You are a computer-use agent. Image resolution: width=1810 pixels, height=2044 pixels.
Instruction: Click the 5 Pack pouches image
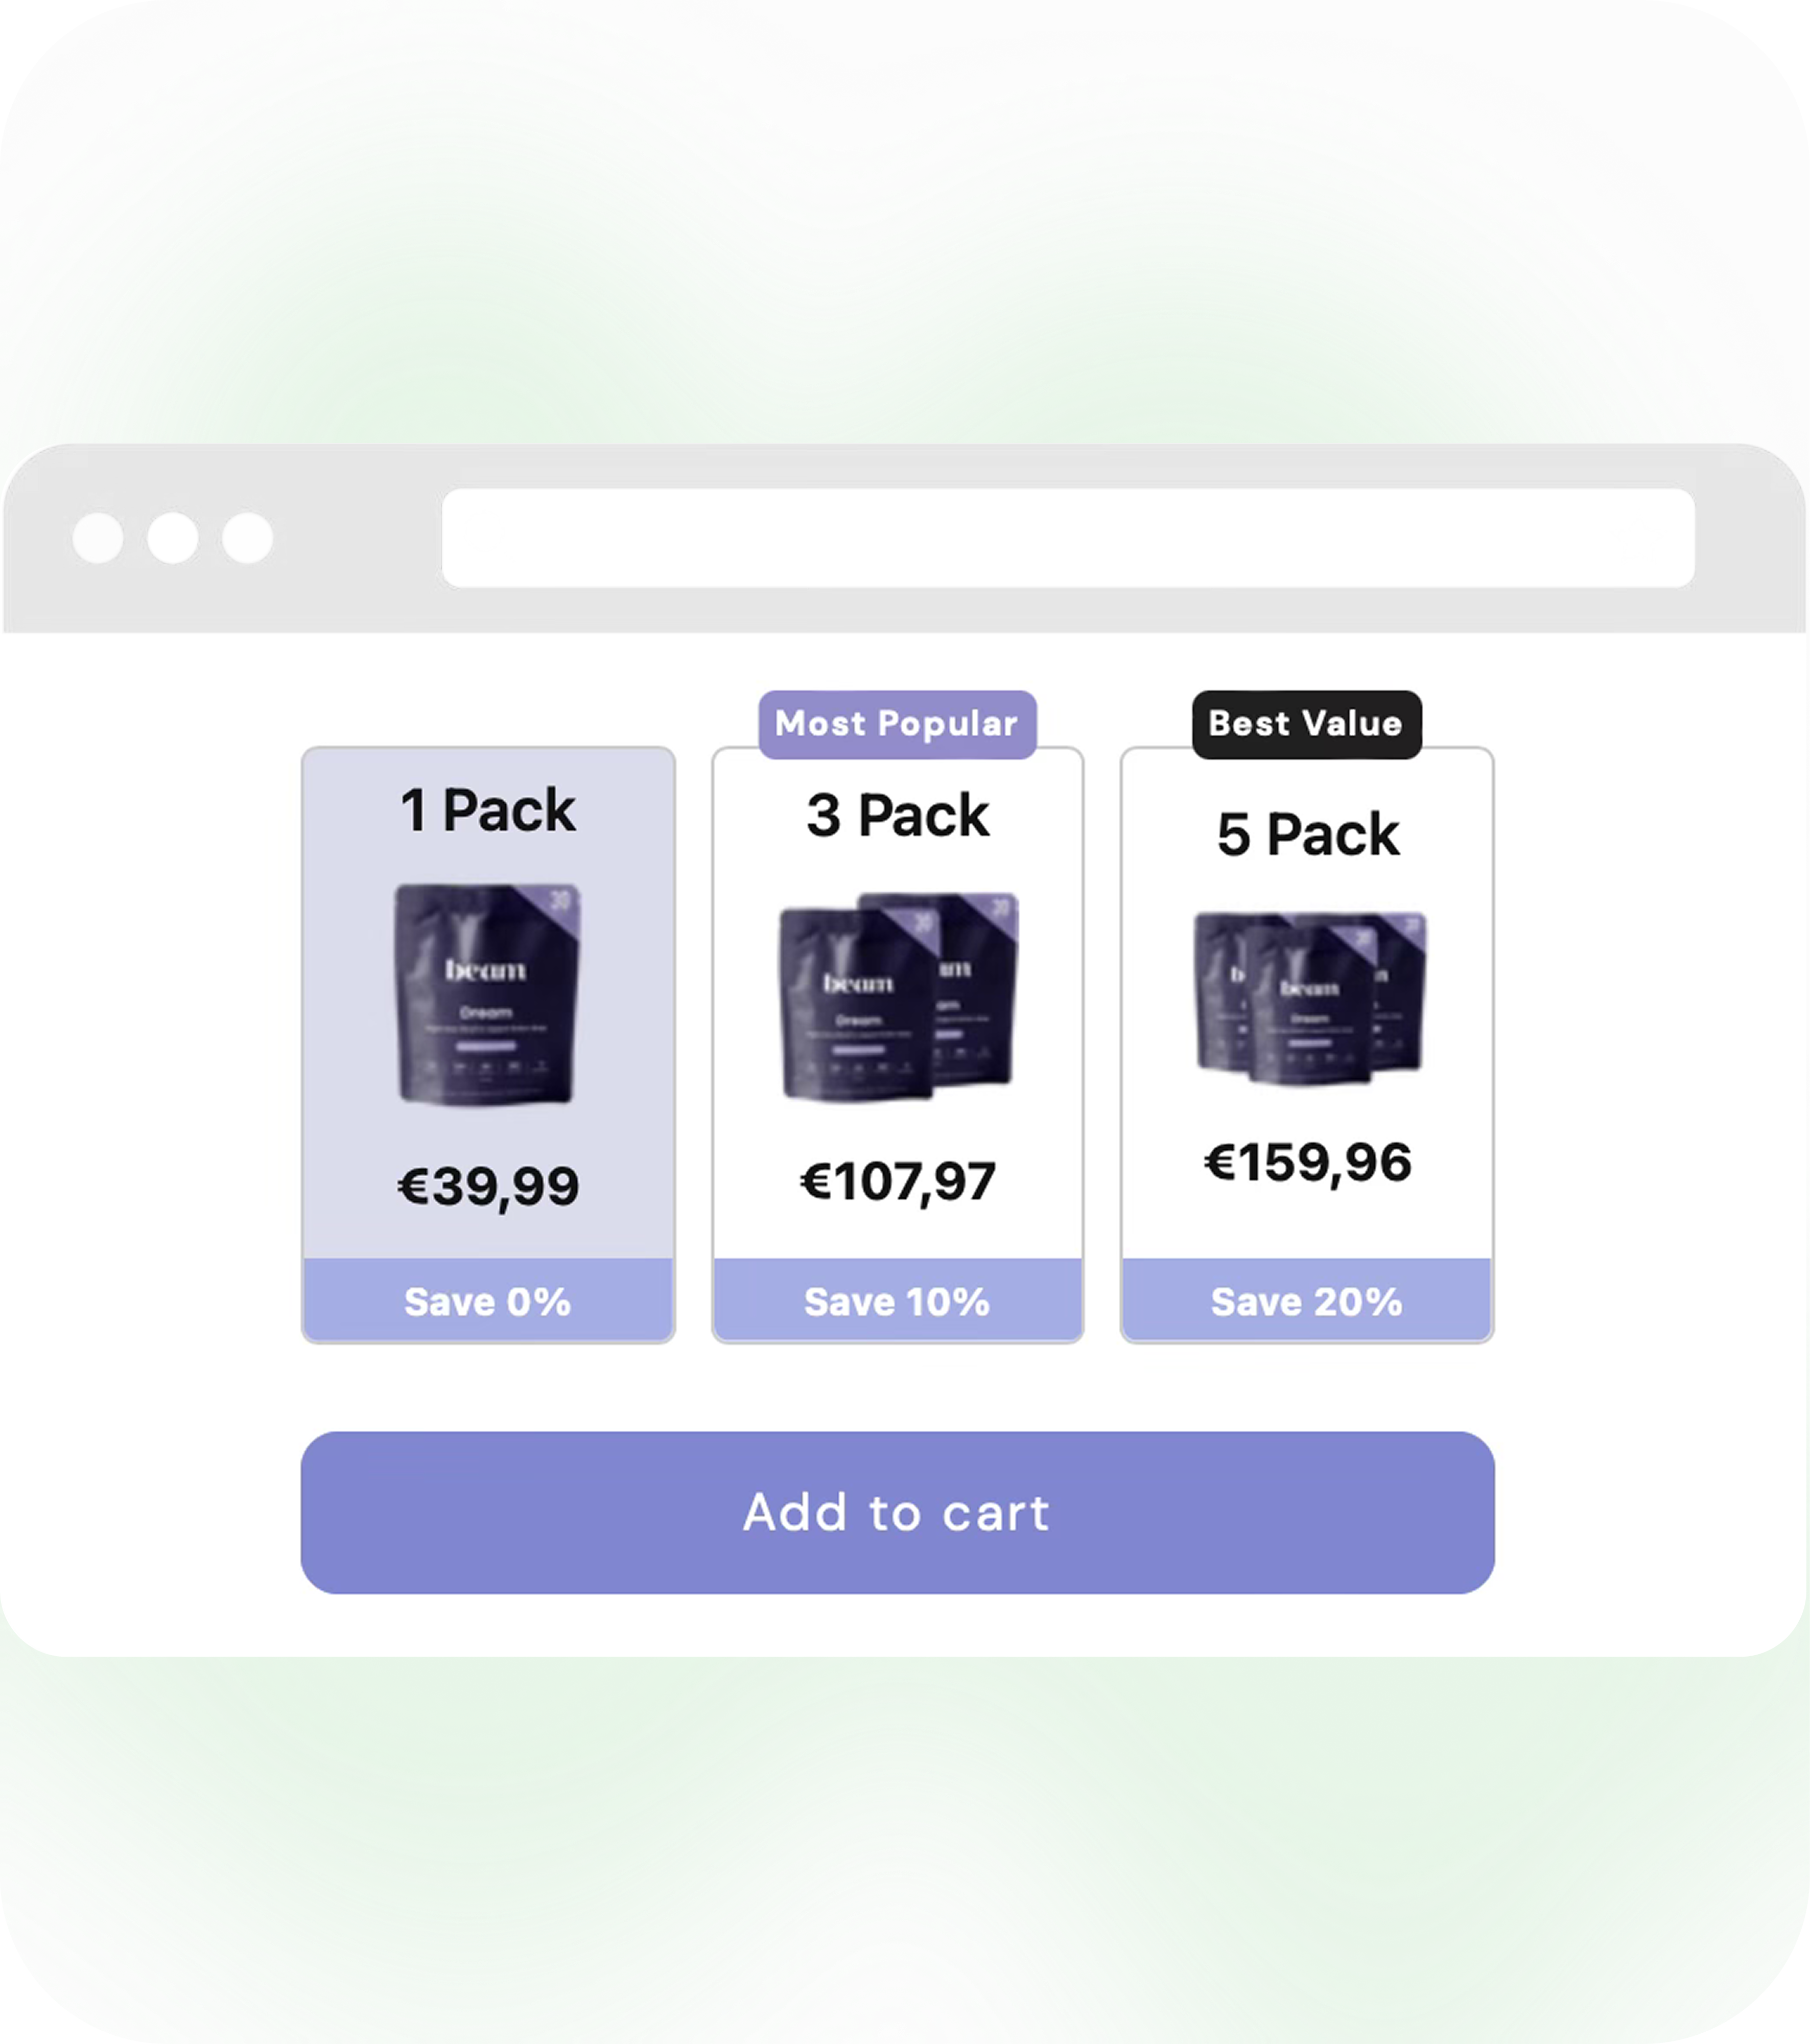(x=1310, y=997)
